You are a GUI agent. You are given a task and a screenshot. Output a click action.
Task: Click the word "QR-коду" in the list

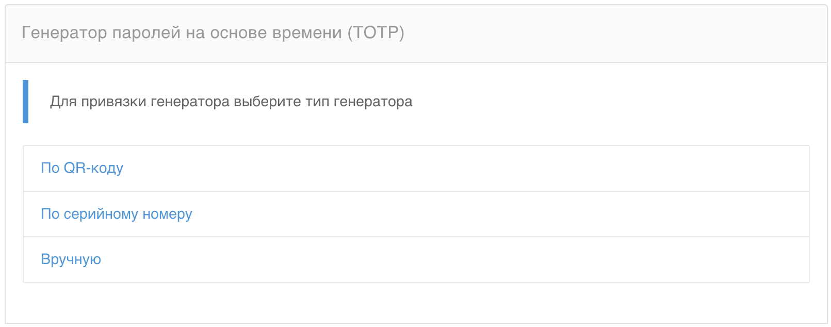click(93, 168)
